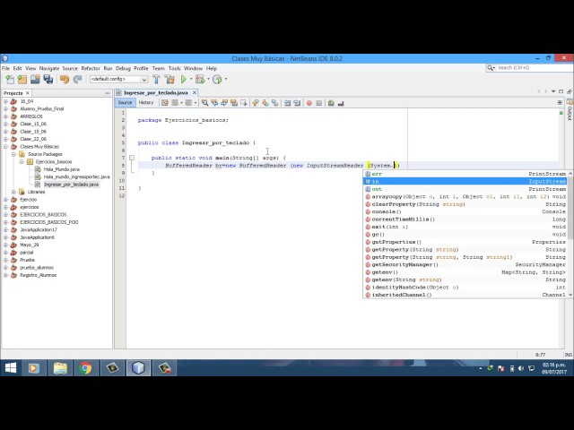Click the Redo arrow icon
574x430 pixels.
tap(77, 80)
